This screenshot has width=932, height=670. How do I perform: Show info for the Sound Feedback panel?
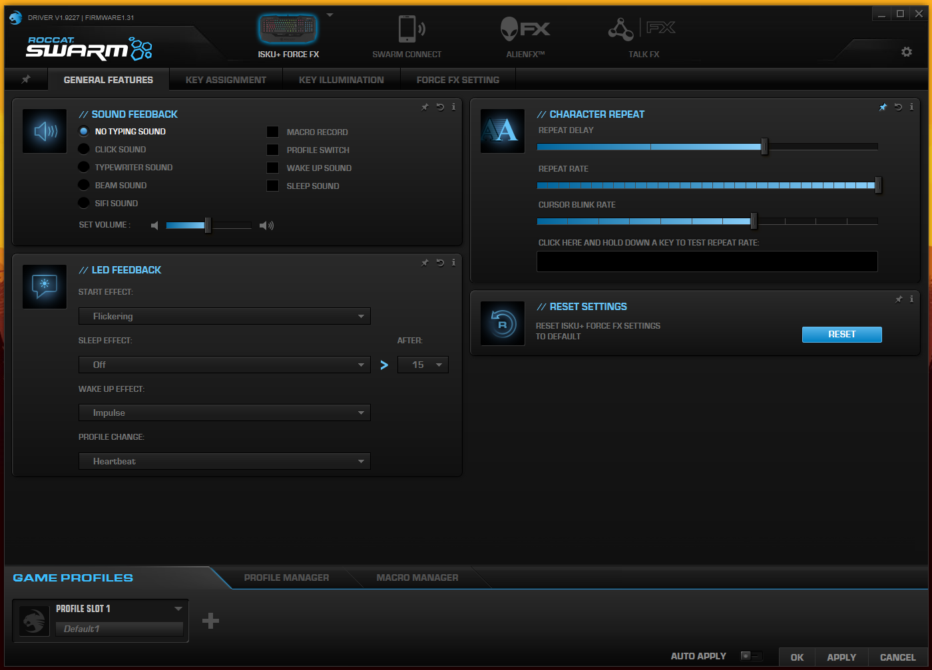click(454, 106)
